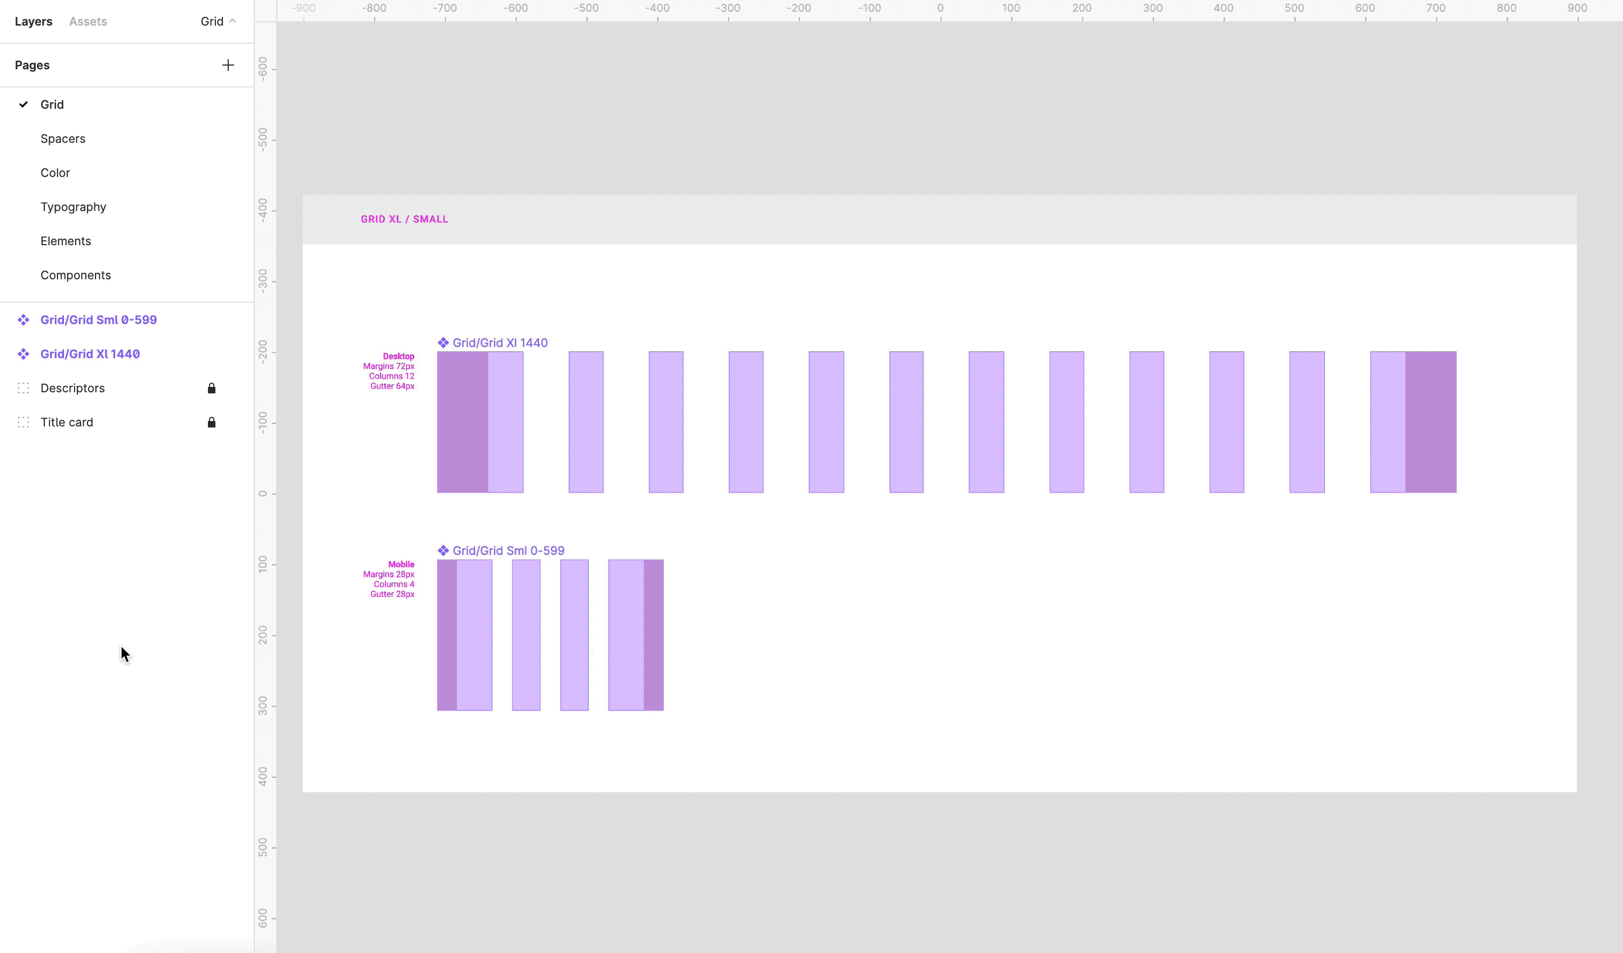Select dark left margin of desktop grid
Screen dimensions: 1623x953
click(462, 422)
